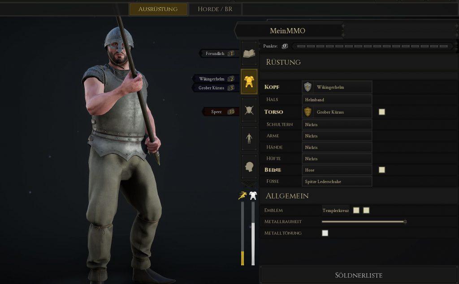Adjust the Metallrauheit slider
The height and width of the screenshot is (284, 459).
pyautogui.click(x=364, y=222)
